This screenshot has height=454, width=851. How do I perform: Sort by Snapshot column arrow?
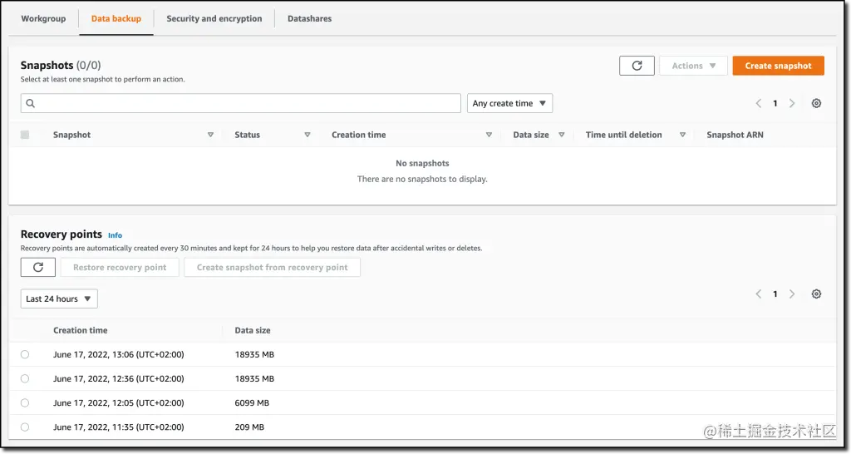point(210,135)
